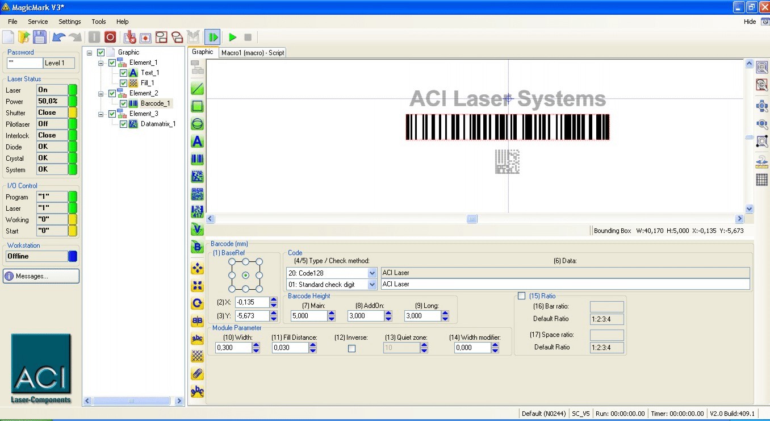
Task: Open the (10) Width stepper
Action: point(256,348)
